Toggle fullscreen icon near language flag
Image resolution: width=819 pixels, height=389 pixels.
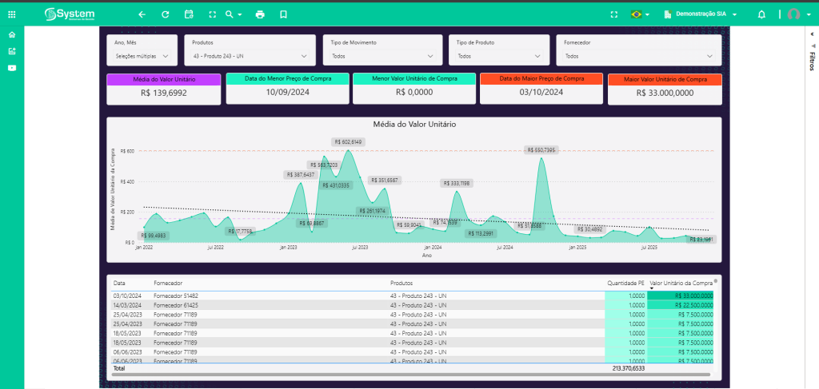[613, 14]
